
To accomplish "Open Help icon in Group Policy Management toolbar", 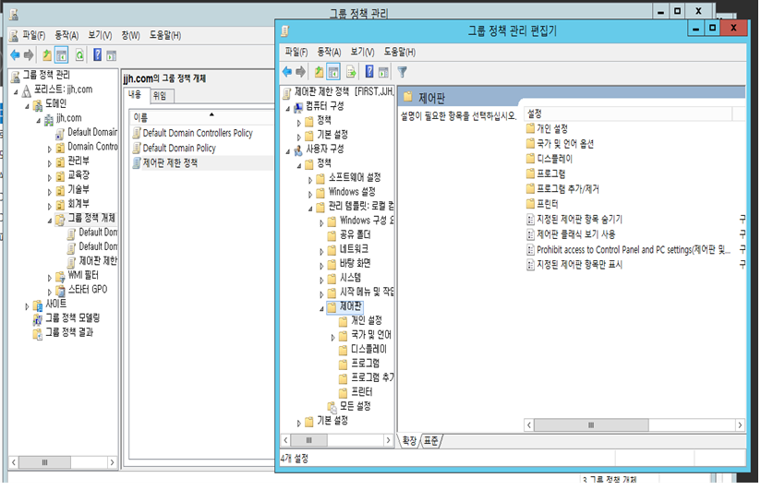I will coord(98,54).
